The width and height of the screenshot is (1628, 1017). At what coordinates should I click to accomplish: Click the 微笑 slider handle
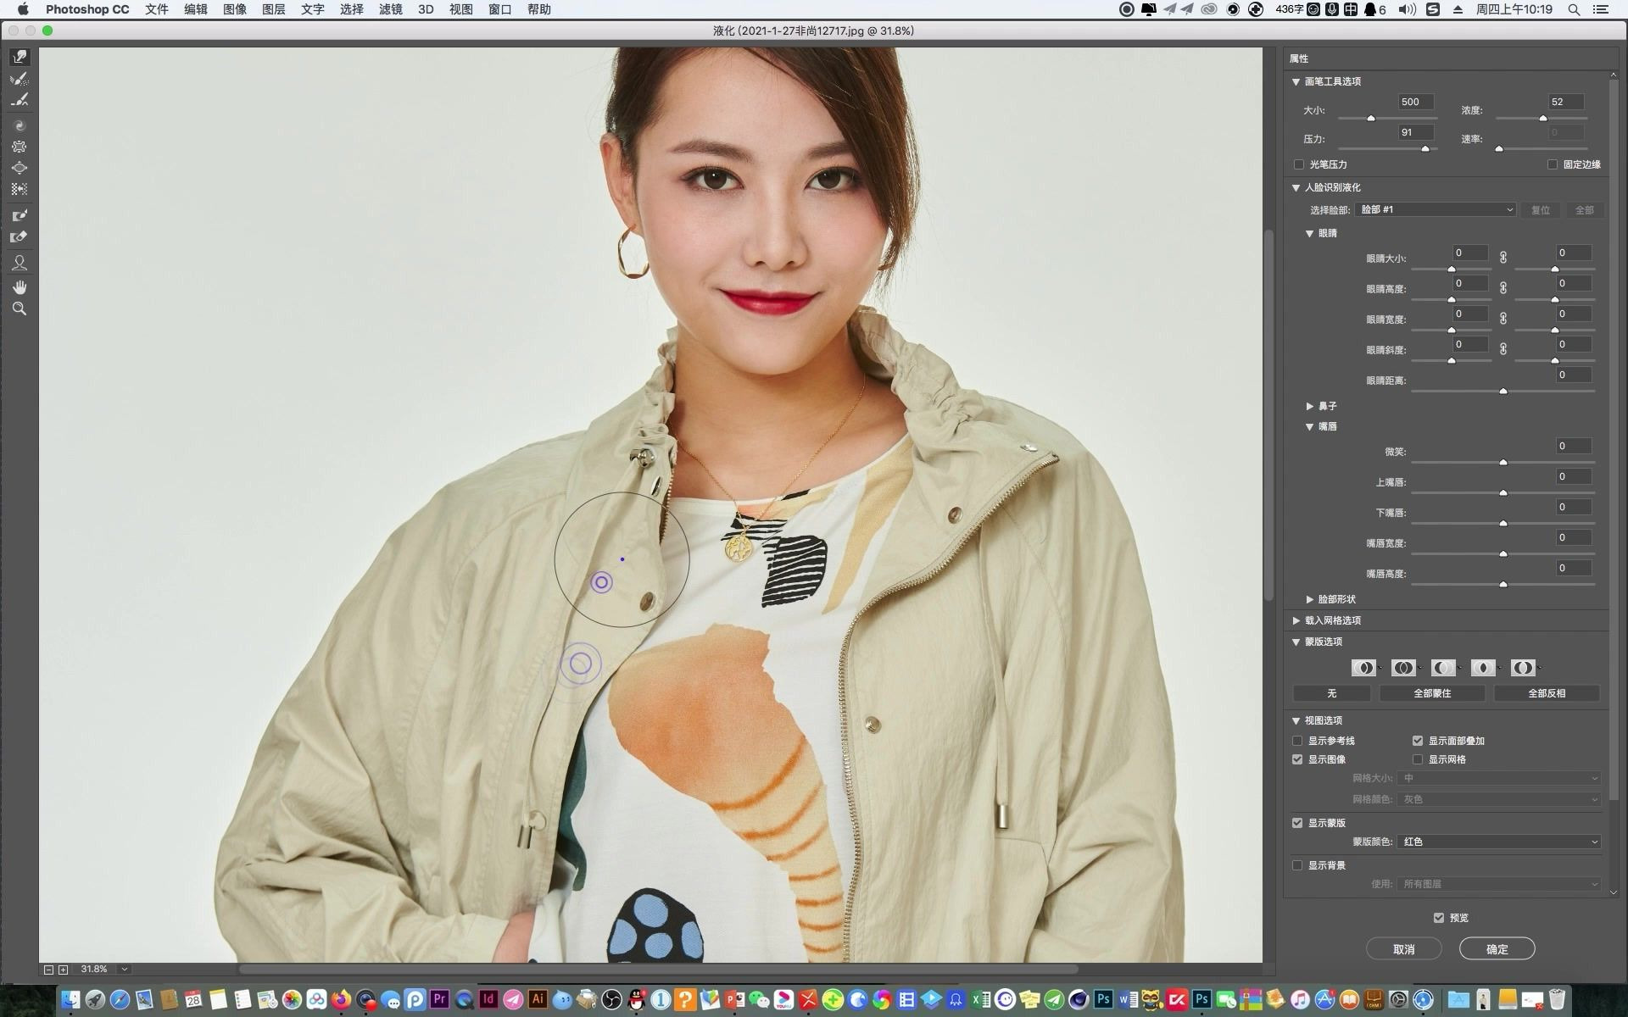pyautogui.click(x=1503, y=463)
